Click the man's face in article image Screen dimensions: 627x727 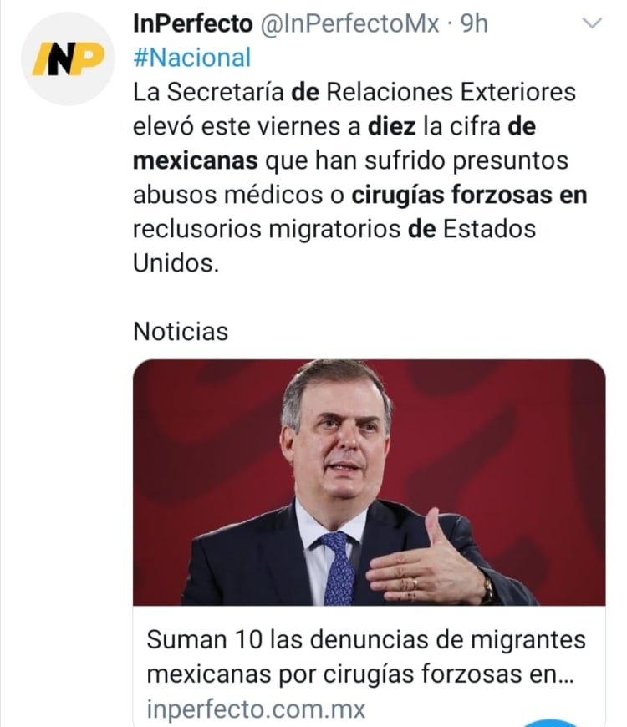[x=336, y=443]
